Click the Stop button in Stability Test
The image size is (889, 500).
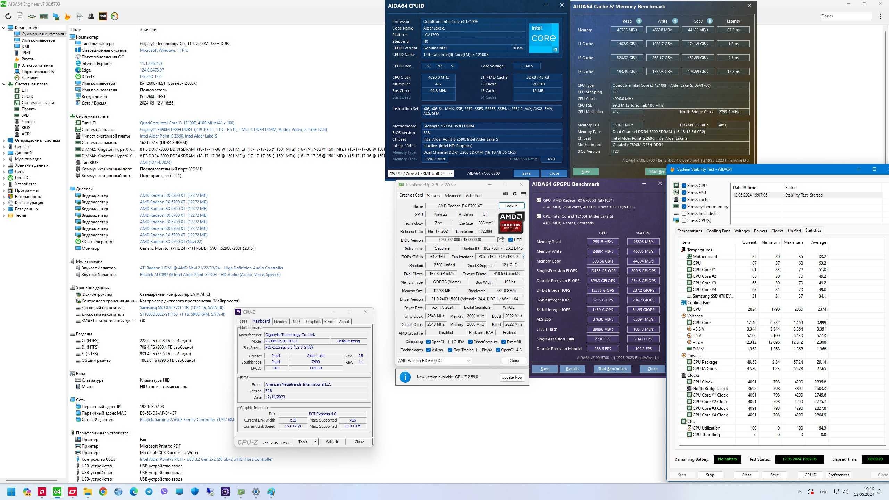pos(710,475)
